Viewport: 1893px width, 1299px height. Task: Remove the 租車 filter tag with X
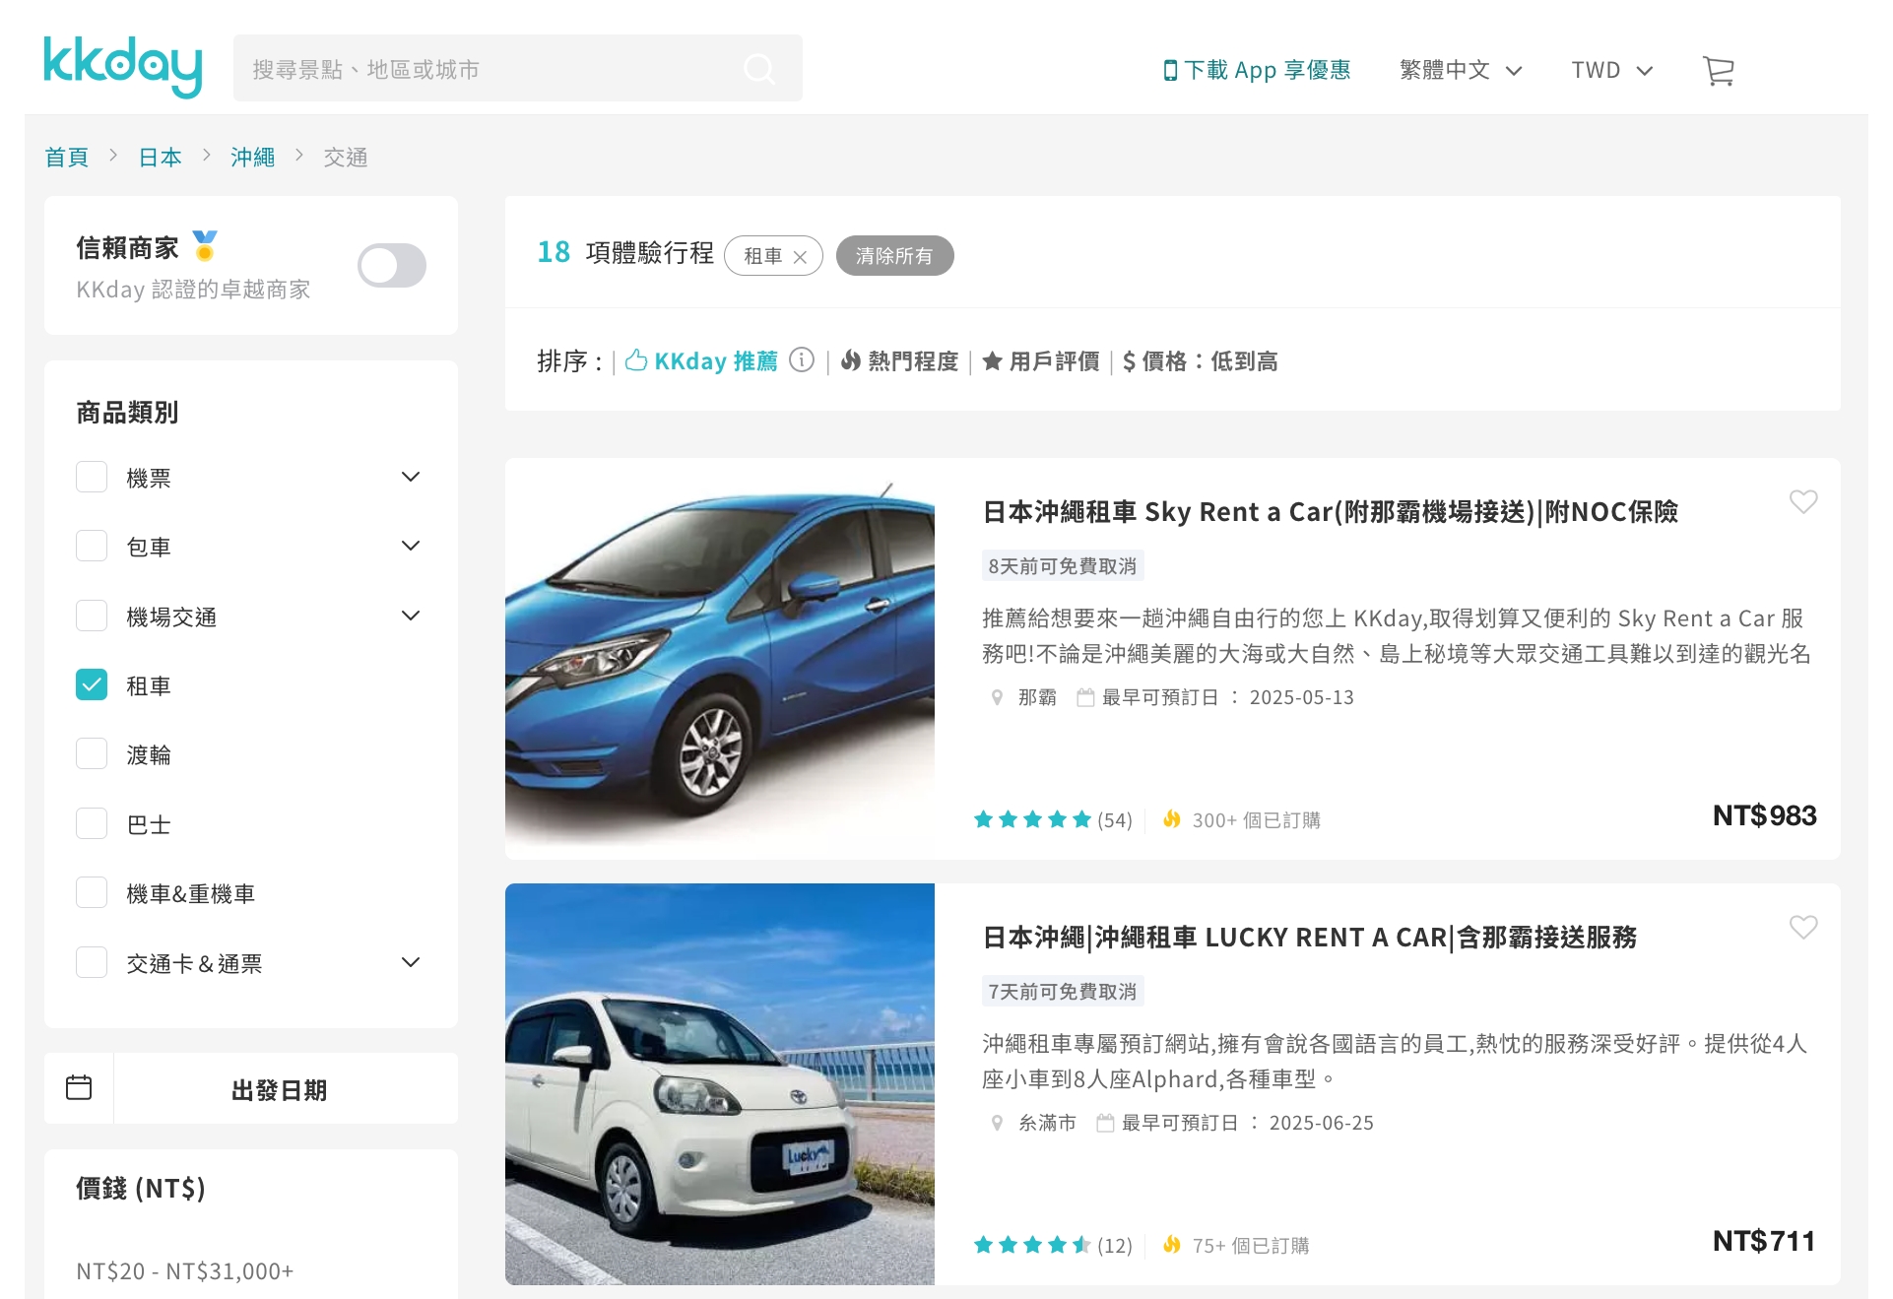[800, 257]
